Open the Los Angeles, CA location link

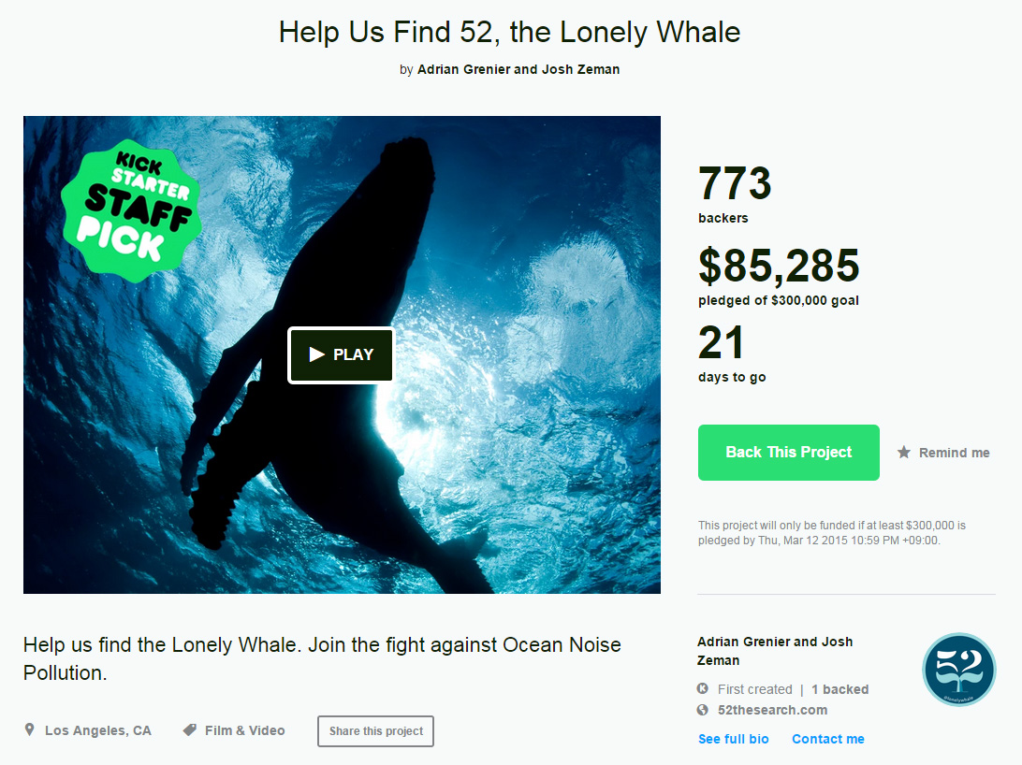coord(97,730)
